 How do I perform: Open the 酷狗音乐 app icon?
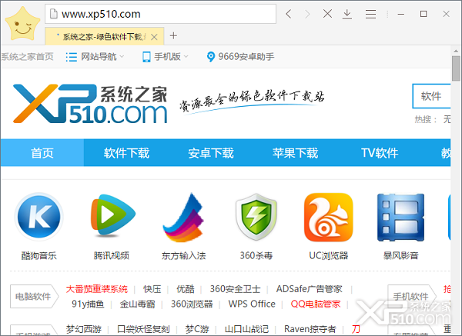coord(39,217)
